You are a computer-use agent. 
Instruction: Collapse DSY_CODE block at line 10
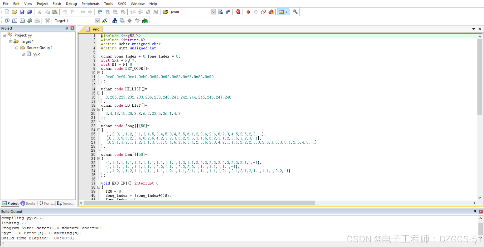point(99,73)
